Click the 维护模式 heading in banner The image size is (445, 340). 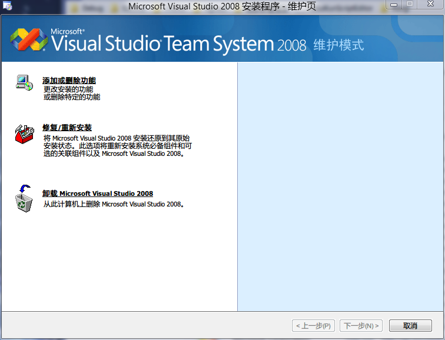(338, 45)
